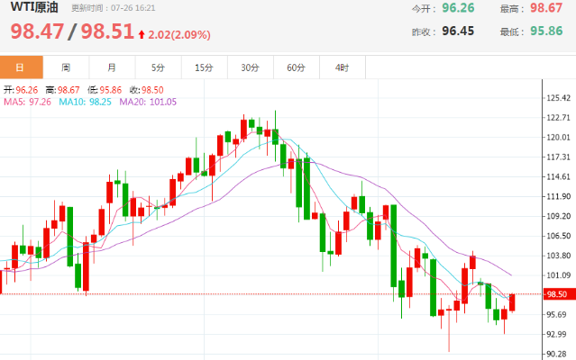
Task: Switch to the 月 monthly chart tab
Action: (x=112, y=67)
